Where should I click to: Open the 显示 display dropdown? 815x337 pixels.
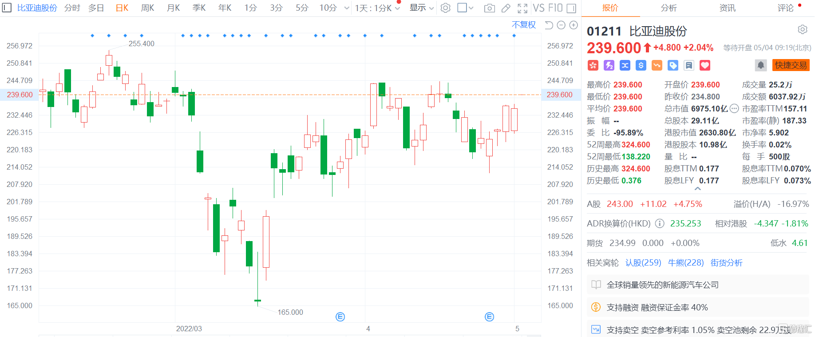(422, 8)
